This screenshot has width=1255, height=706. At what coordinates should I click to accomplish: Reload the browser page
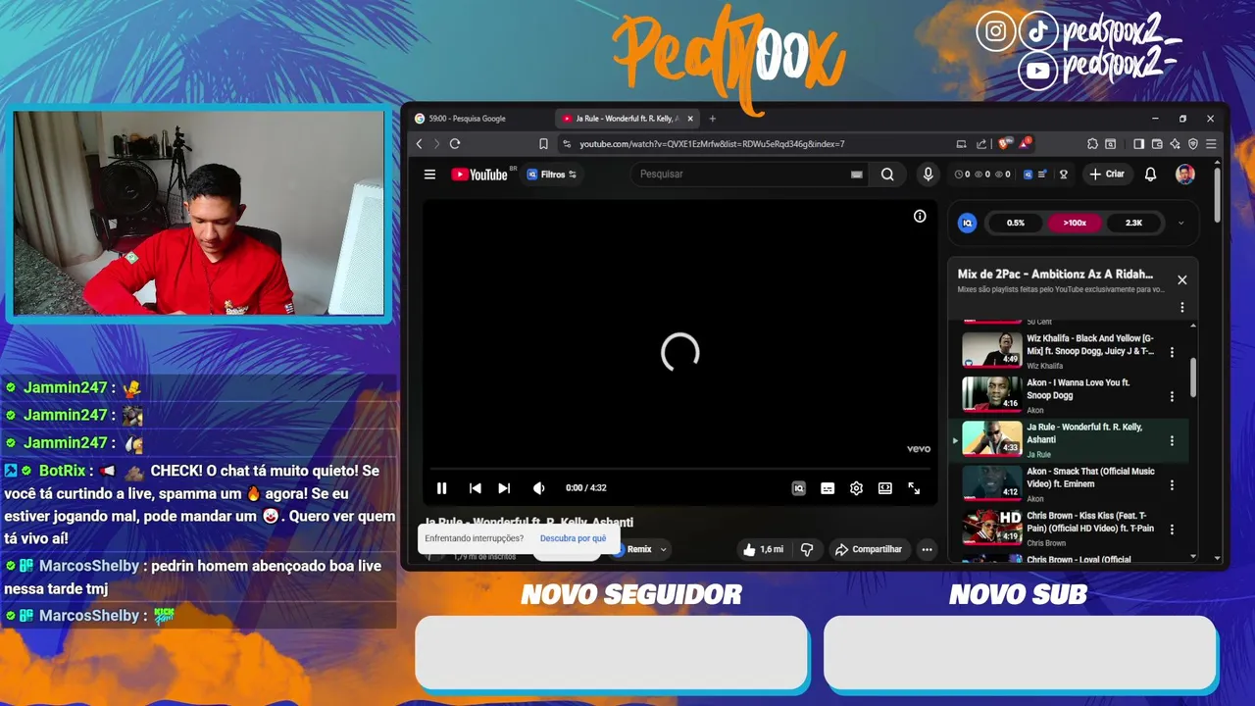point(455,144)
